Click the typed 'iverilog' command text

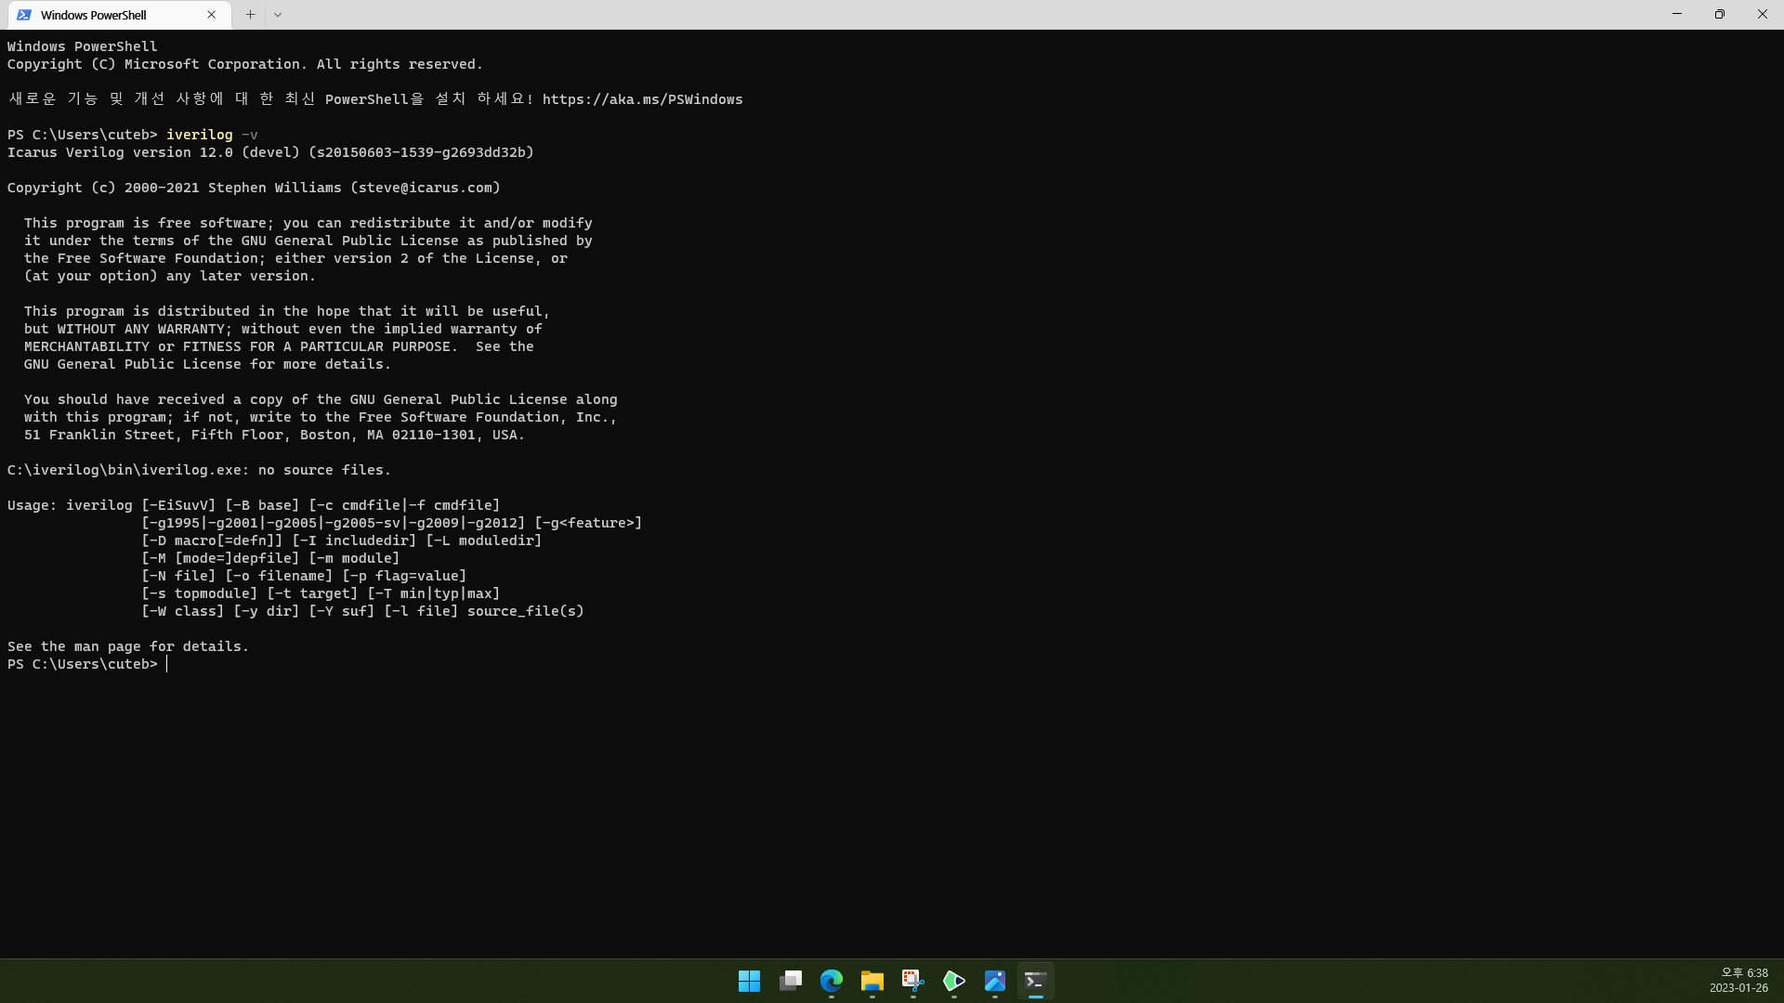200,135
